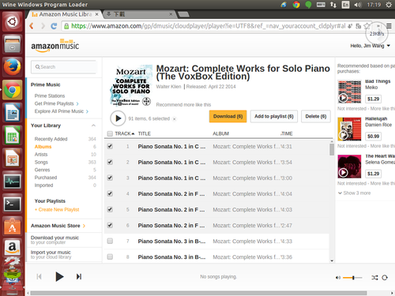Switch to Amazon Music Library tab
395x296 pixels.
pos(64,14)
